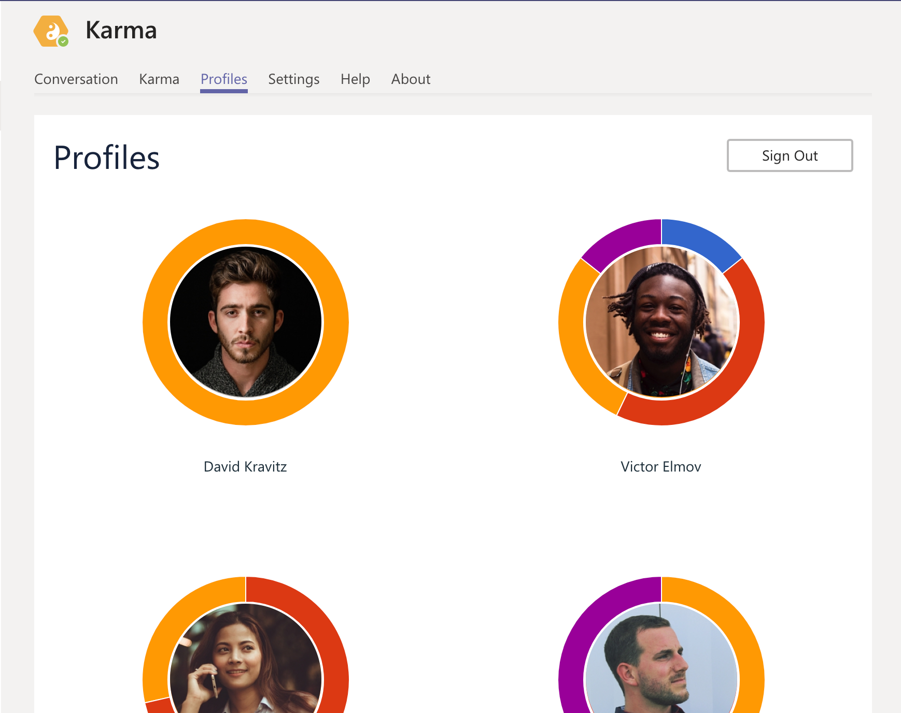Click David Kravitz's name label
Screen dimensions: 901x713
click(246, 466)
